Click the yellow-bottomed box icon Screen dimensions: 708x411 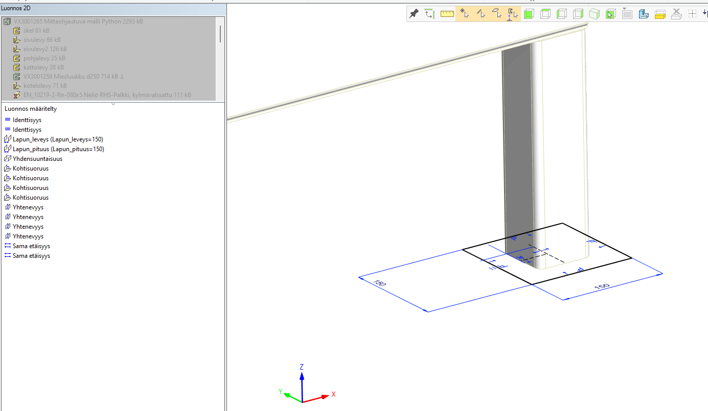click(659, 14)
